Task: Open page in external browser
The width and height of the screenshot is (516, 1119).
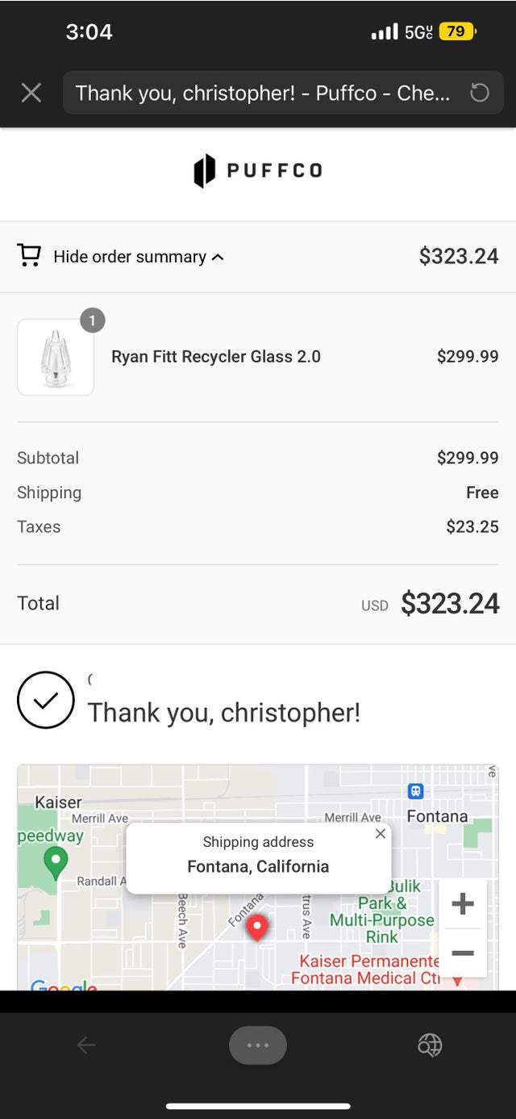Action: [x=429, y=1046]
